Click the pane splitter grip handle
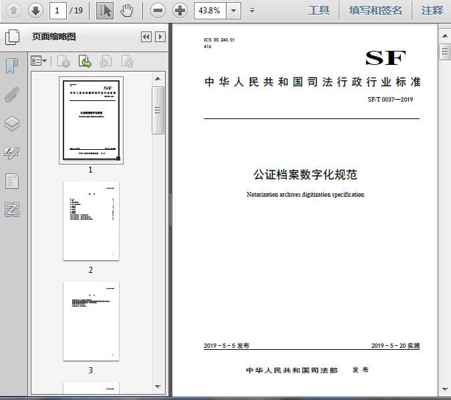 pos(170,210)
